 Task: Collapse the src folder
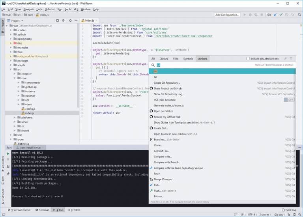[x=11, y=69]
